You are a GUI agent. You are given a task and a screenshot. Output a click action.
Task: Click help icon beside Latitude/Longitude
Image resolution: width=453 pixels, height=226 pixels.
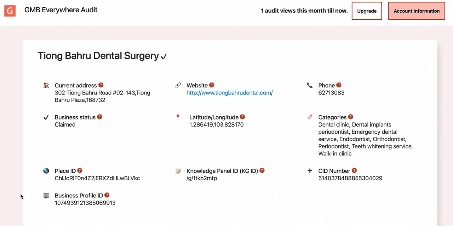pos(242,117)
